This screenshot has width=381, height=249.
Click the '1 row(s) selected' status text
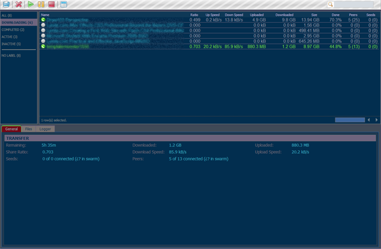pos(54,120)
